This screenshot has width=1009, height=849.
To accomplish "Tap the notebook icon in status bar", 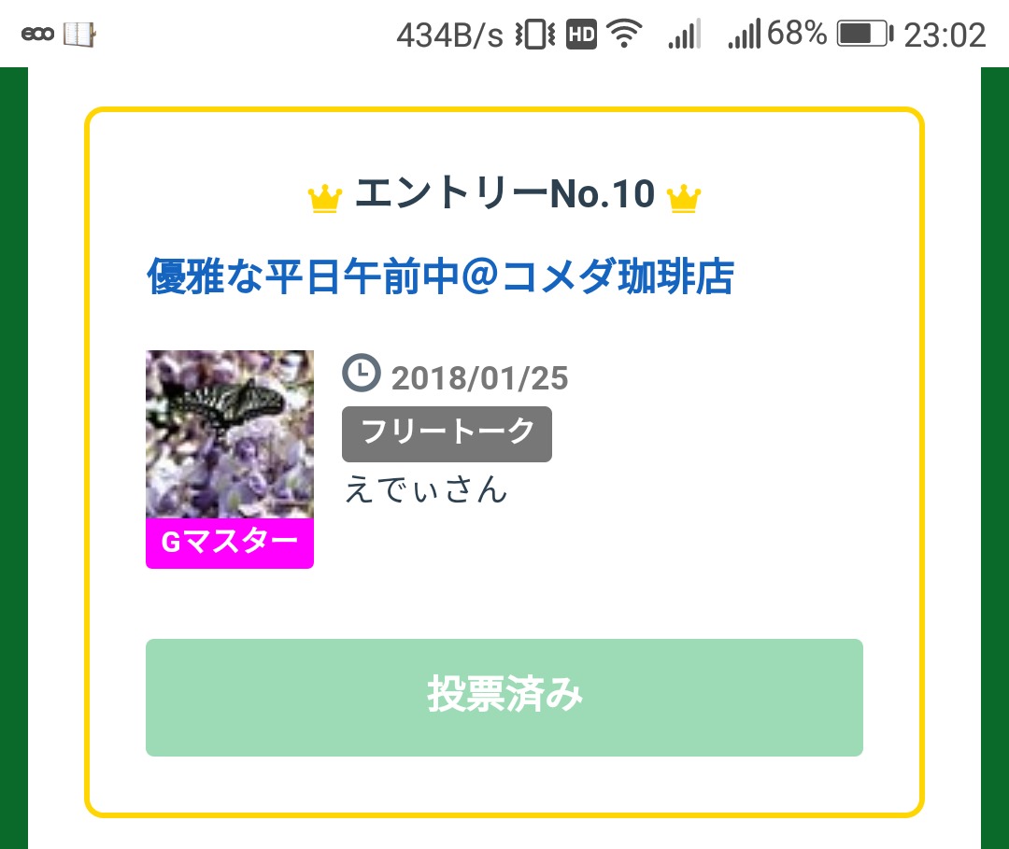I will [x=79, y=35].
